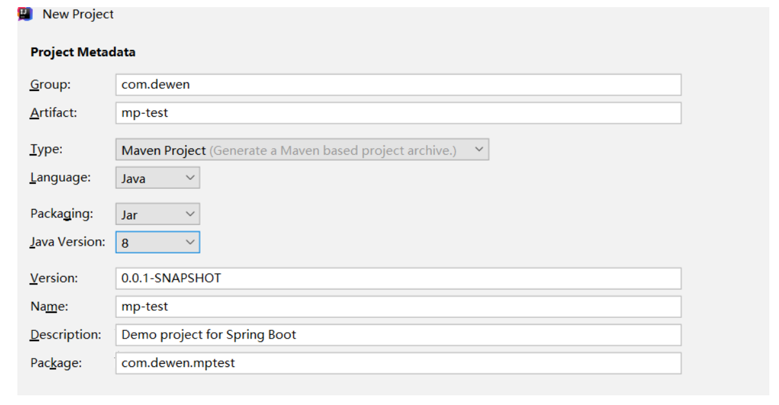Click the Artifact label
This screenshot has width=779, height=405.
coord(53,113)
